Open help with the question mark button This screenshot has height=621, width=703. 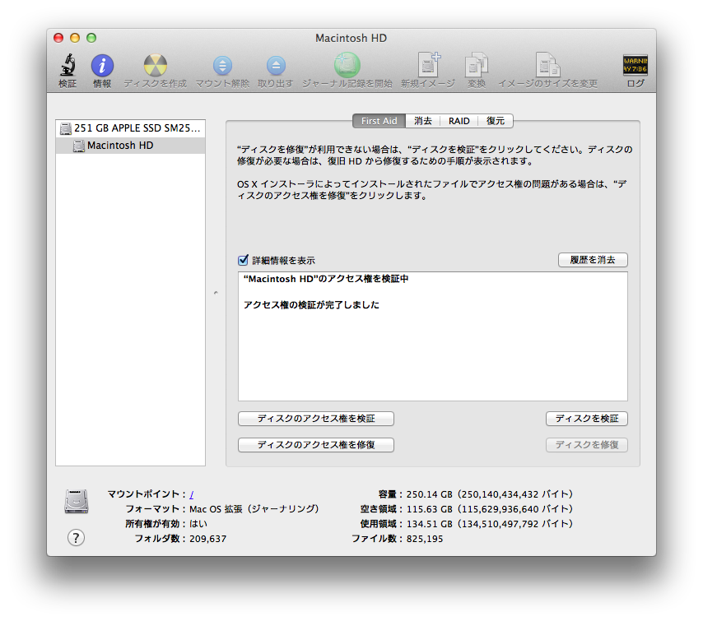point(76,537)
